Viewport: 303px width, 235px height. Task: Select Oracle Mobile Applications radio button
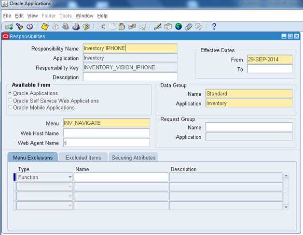pos(10,108)
